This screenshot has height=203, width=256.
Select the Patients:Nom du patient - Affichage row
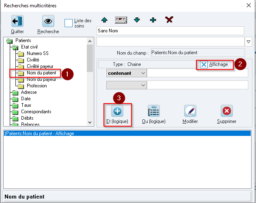[x=127, y=133]
